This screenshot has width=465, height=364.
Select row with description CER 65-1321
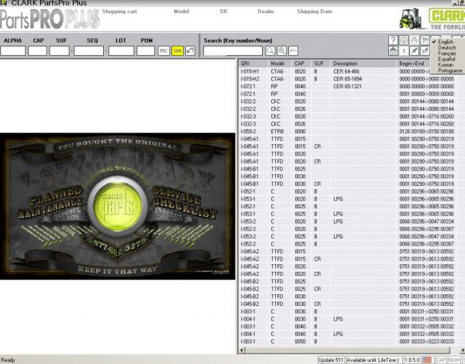pos(350,86)
